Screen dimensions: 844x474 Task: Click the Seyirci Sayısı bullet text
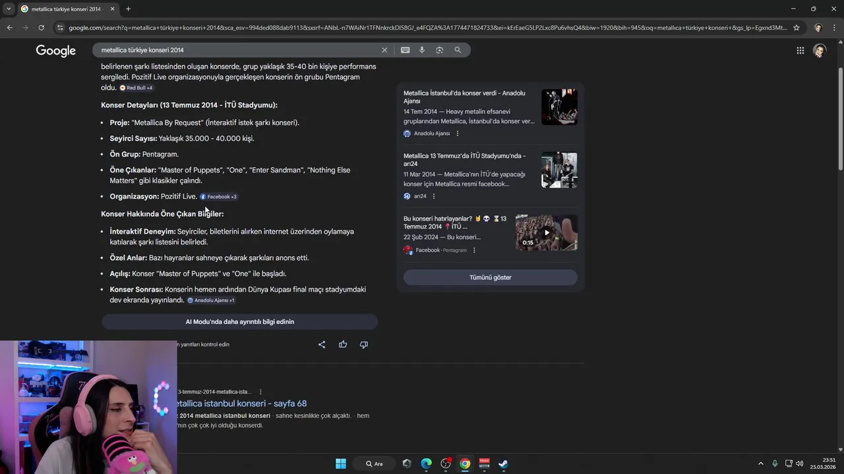pos(182,138)
